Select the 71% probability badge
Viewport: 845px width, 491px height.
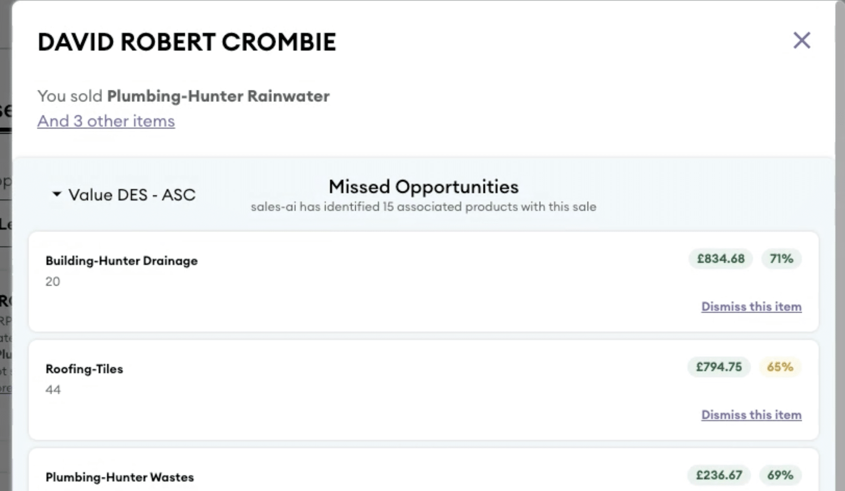(x=781, y=258)
